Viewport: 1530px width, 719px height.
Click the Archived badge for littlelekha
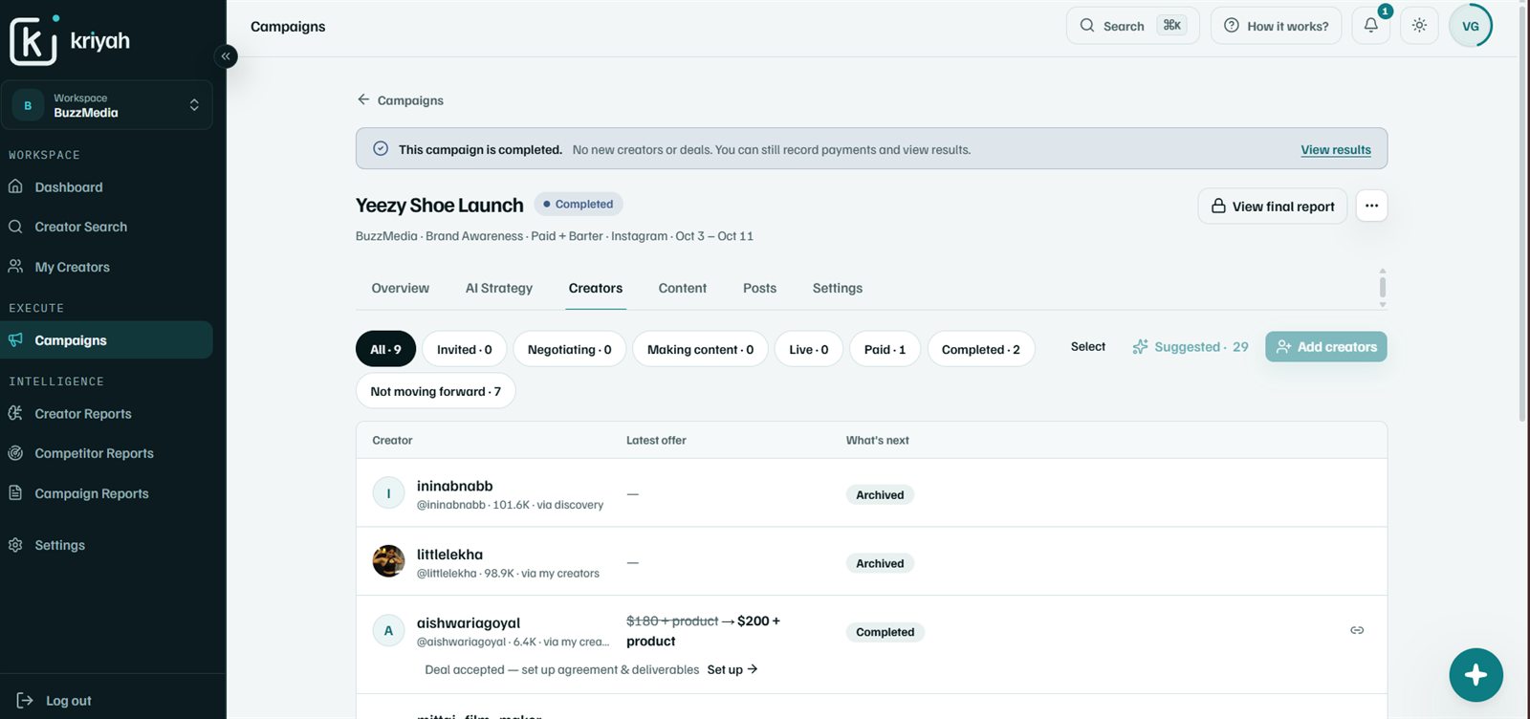(x=880, y=563)
